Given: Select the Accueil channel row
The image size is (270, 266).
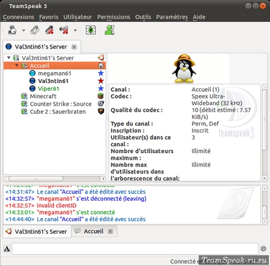Looking at the screenshot, I should coord(55,65).
